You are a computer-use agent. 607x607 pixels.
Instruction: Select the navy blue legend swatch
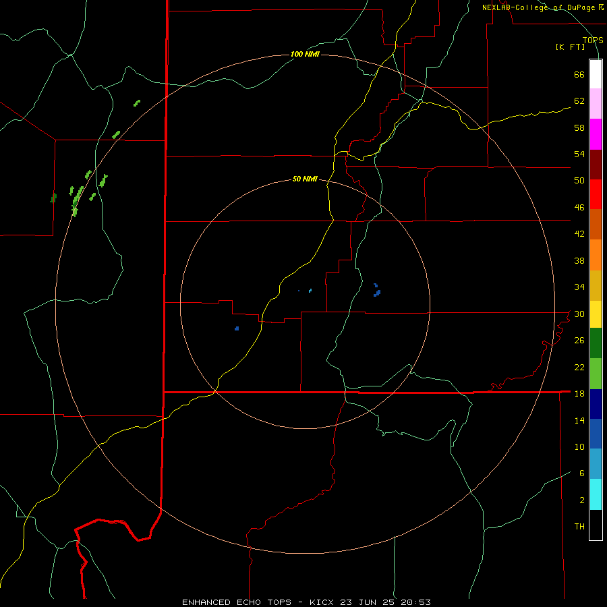pyautogui.click(x=596, y=404)
